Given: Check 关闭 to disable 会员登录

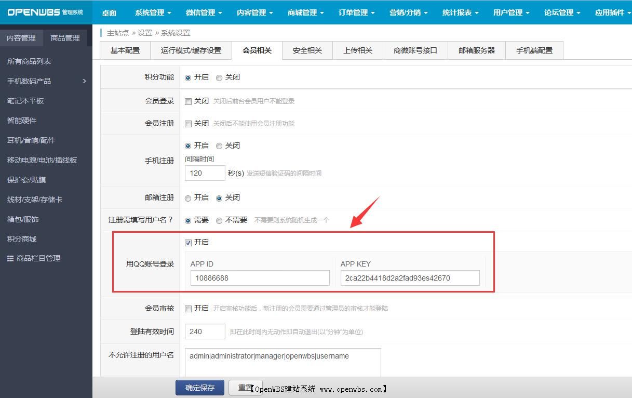Looking at the screenshot, I should click(x=188, y=101).
